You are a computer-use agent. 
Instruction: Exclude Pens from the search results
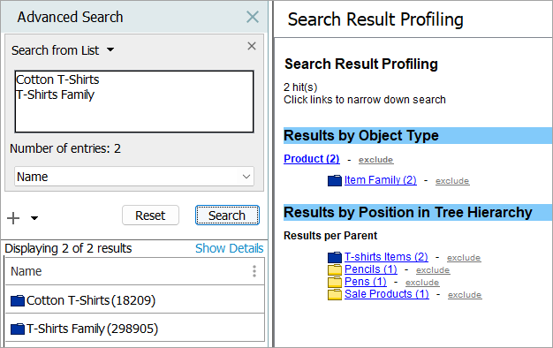pos(422,283)
